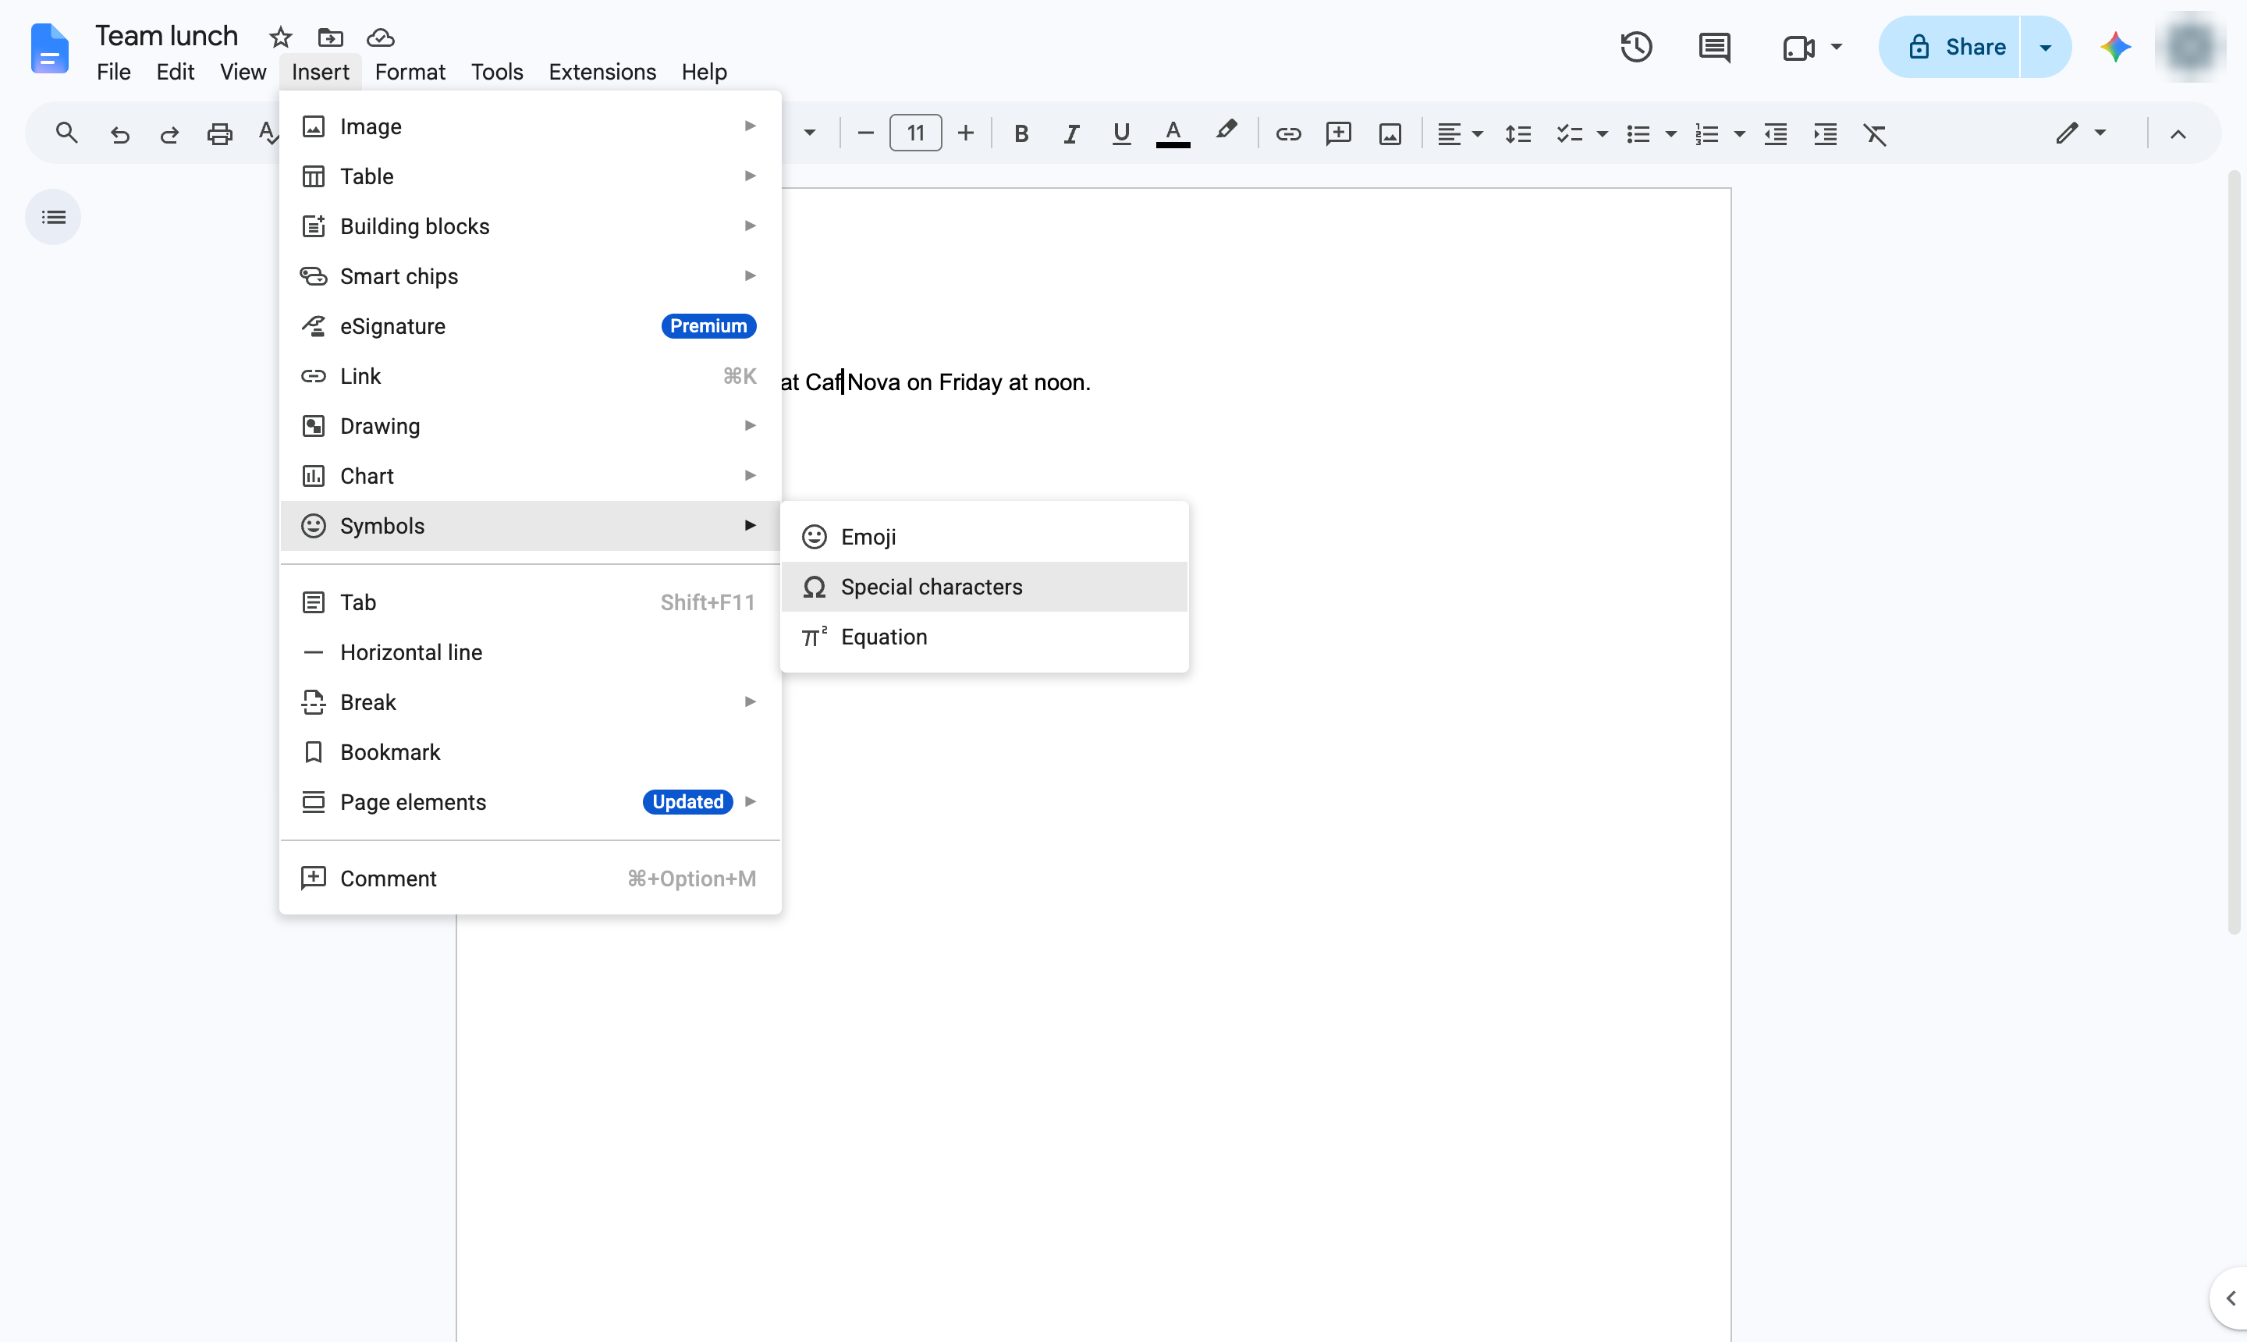Viewport: 2247px width, 1342px height.
Task: Show the document outline icon
Action: [x=53, y=217]
